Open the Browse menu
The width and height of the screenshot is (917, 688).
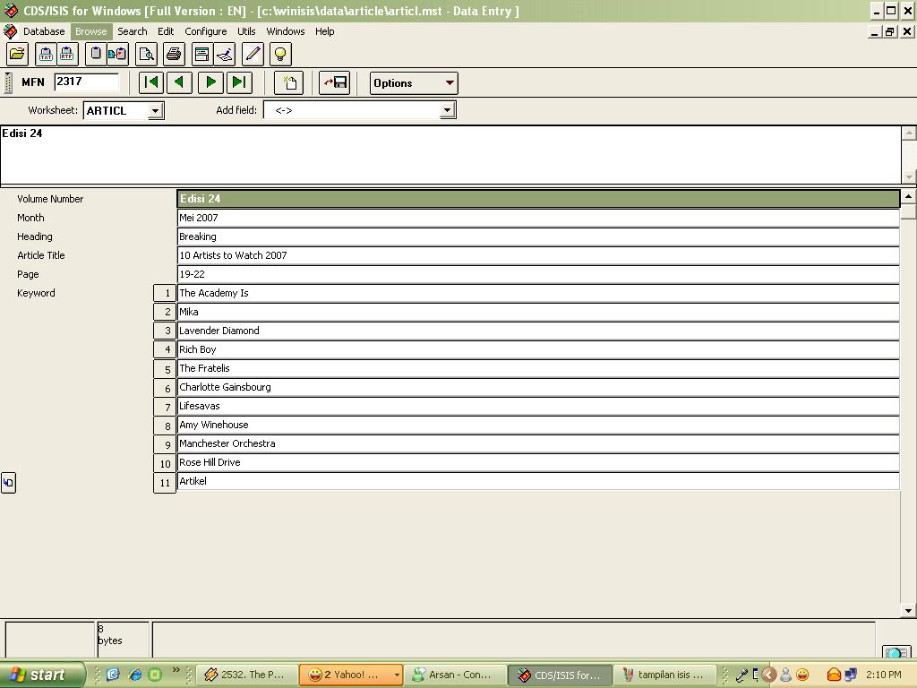[91, 31]
